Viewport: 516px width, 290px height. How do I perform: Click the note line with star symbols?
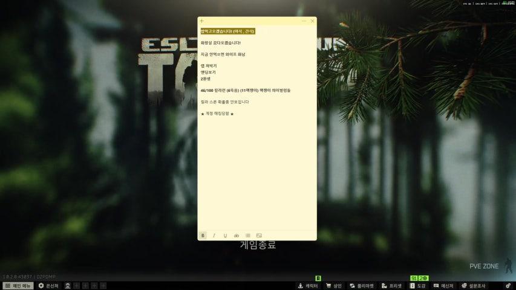[217, 114]
